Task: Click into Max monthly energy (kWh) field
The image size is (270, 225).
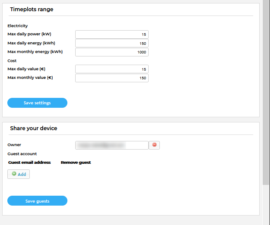Action: (x=112, y=52)
